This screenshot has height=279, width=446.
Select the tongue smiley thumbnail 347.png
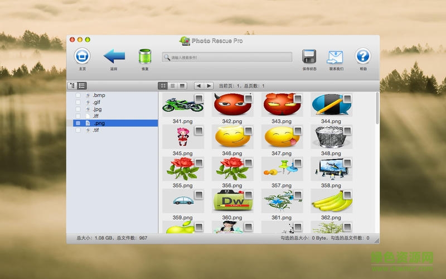tap(282, 137)
